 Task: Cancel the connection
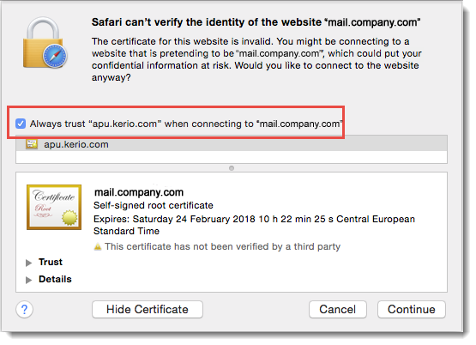click(338, 310)
